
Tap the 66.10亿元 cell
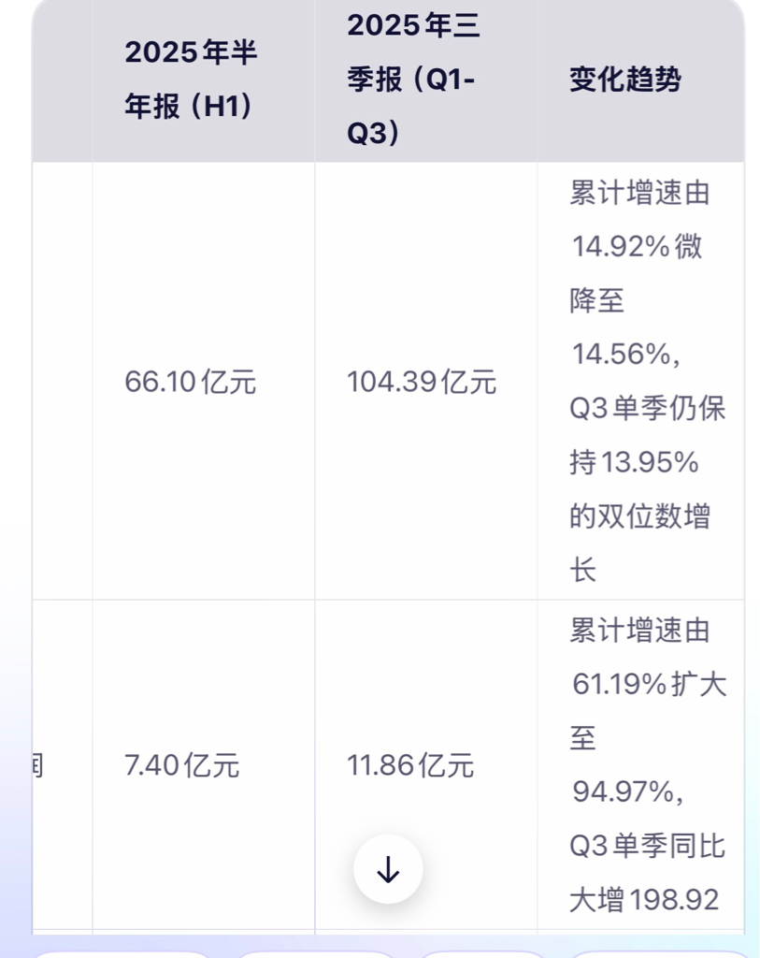pos(191,382)
